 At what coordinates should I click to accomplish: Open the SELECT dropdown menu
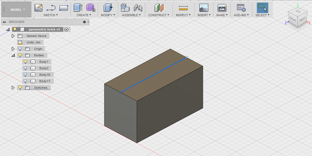[262, 15]
